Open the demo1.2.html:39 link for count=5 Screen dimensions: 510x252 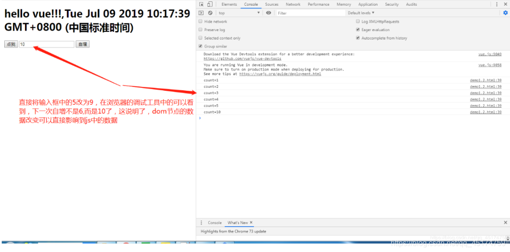(486, 106)
